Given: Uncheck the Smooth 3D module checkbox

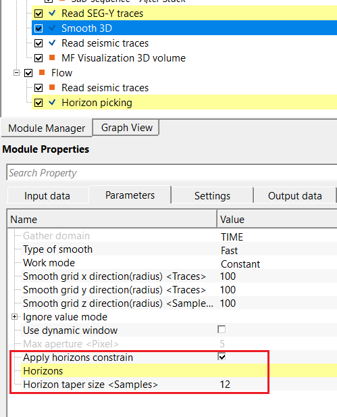Looking at the screenshot, I should coord(38,28).
